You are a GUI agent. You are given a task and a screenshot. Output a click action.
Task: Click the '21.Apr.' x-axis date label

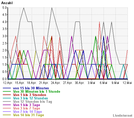(x=44, y=83)
